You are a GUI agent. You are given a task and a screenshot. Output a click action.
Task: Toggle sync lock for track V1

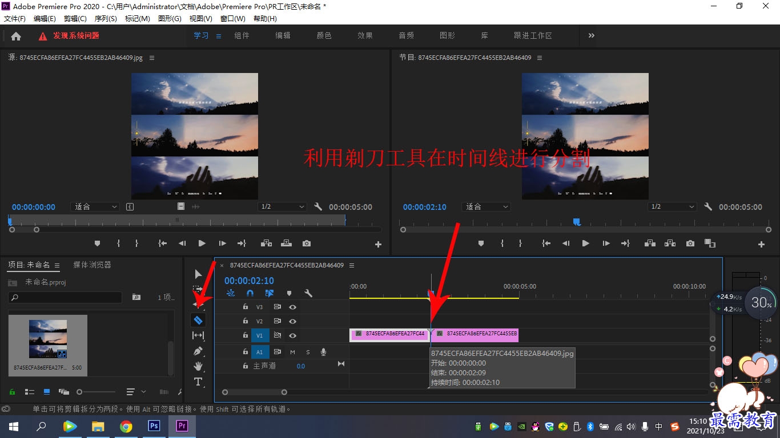(x=278, y=335)
